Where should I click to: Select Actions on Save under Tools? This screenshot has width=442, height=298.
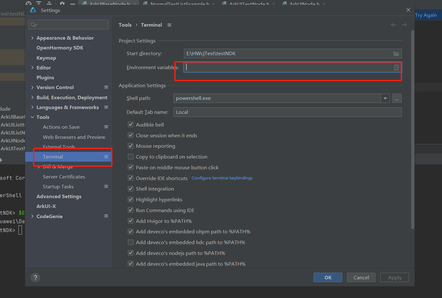(61, 127)
